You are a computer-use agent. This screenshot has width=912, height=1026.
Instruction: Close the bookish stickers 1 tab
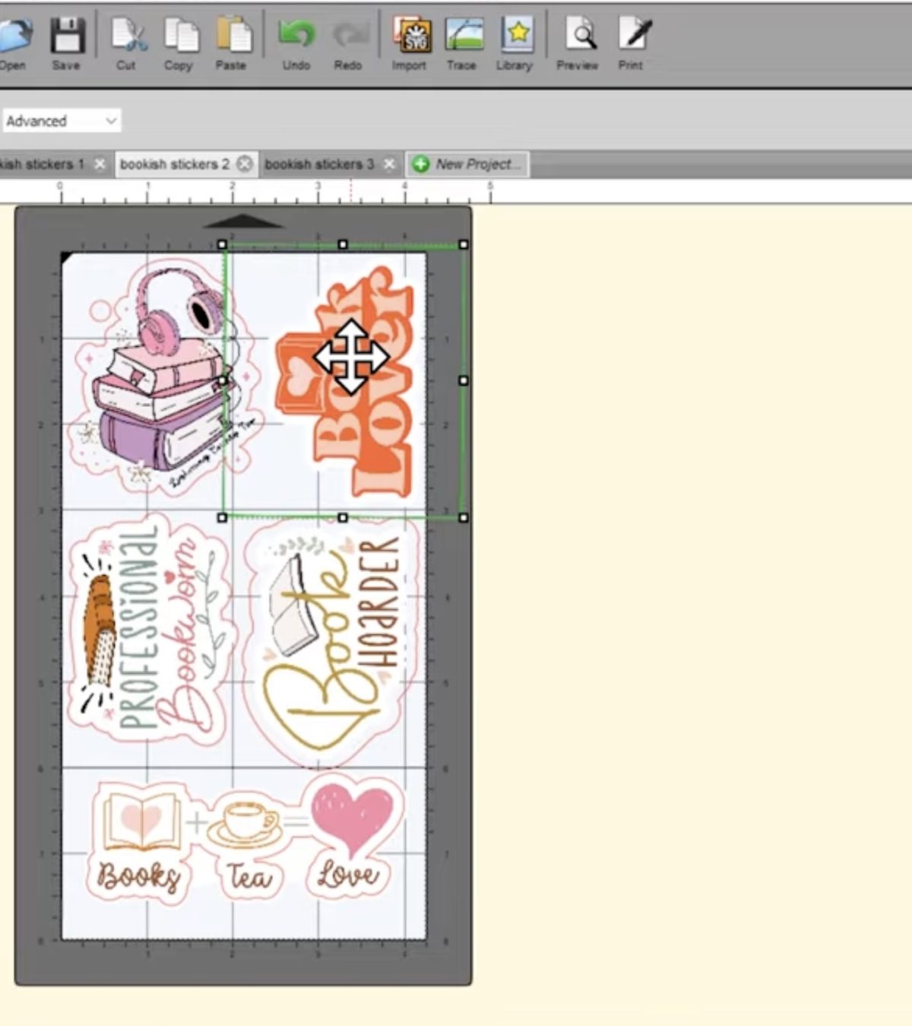100,164
